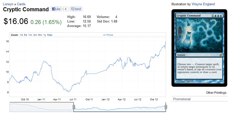The height and width of the screenshot is (118, 230).
Task: Set chart zoom to 5d
Action: (x=26, y=35)
